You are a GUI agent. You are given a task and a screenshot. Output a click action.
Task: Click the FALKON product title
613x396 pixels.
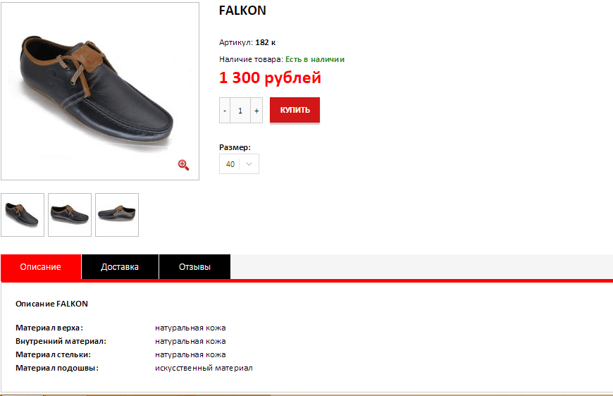(x=242, y=11)
